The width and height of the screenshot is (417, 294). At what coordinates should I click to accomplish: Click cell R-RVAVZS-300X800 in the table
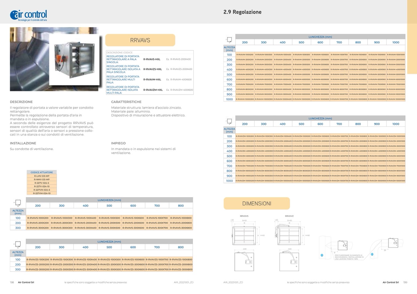pyautogui.click(x=181, y=269)
